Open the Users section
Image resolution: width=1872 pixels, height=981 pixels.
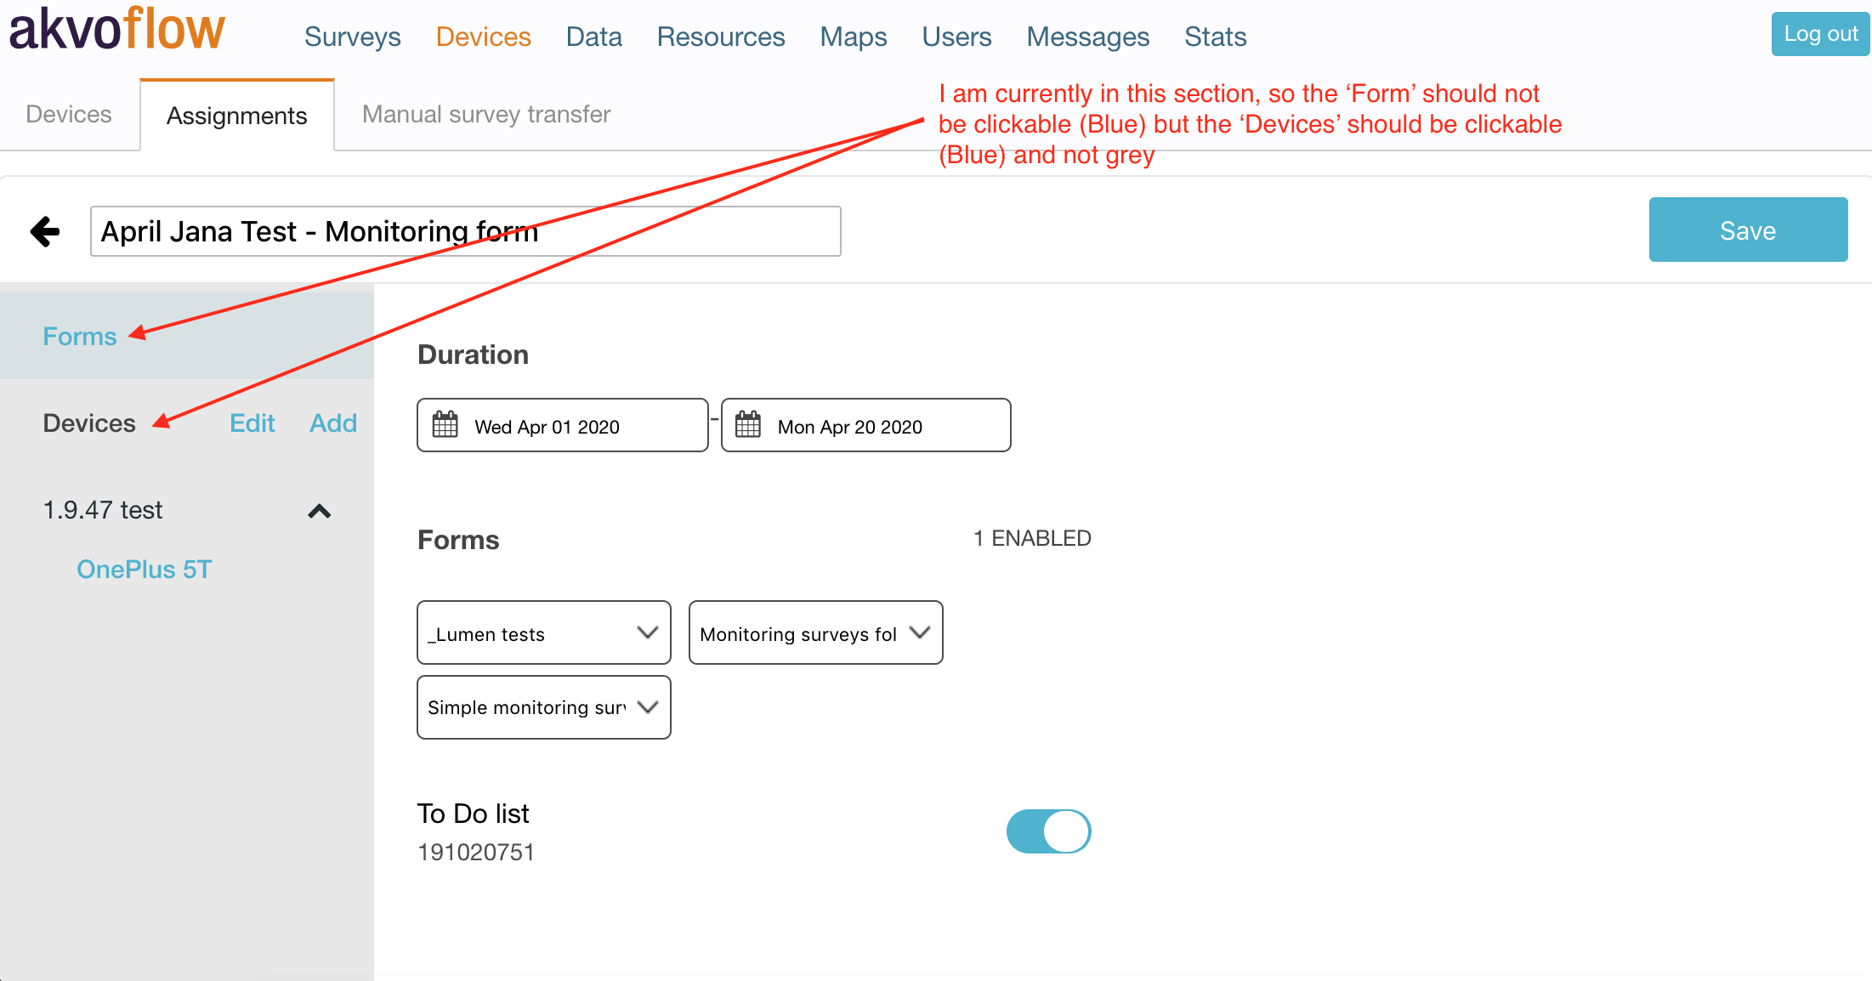[x=956, y=37]
